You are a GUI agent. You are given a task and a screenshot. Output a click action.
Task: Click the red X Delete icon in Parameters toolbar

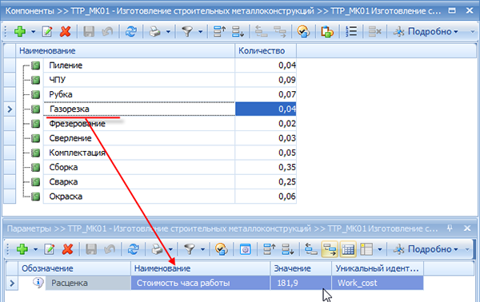(67, 249)
